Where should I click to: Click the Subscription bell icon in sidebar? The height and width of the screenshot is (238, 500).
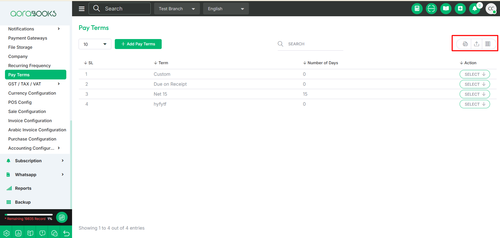[9, 161]
